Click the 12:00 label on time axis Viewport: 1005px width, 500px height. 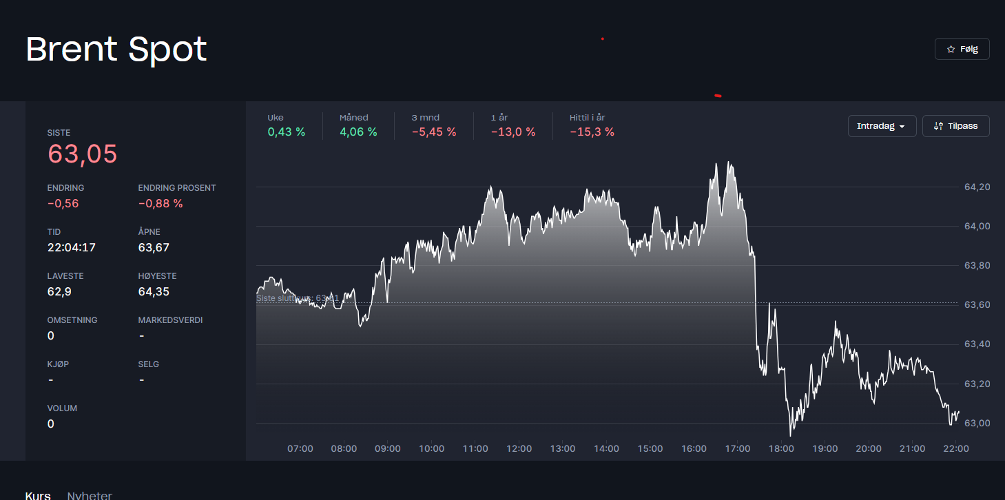click(x=519, y=448)
